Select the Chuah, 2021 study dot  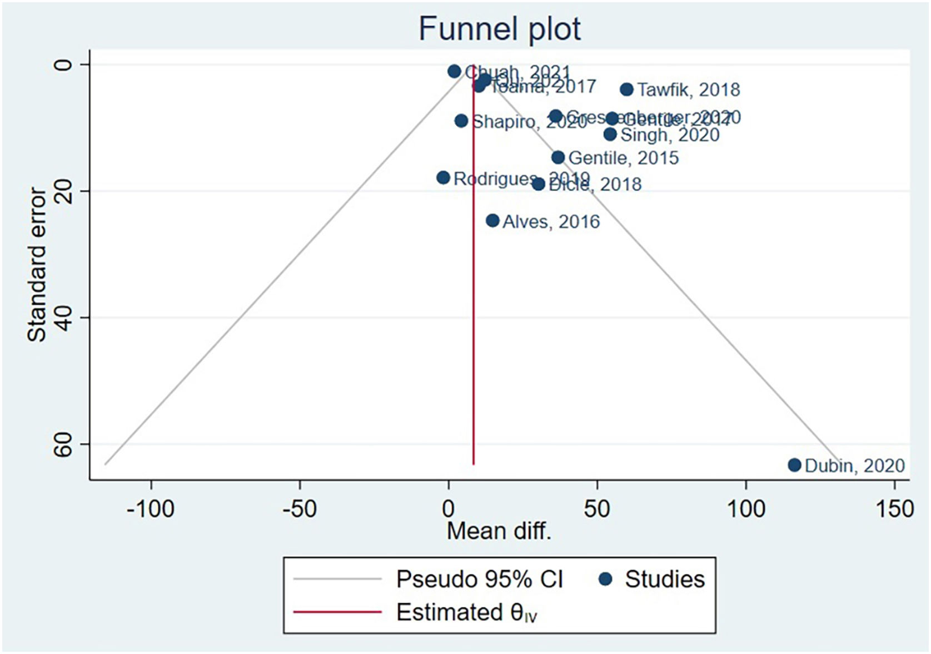click(x=454, y=71)
